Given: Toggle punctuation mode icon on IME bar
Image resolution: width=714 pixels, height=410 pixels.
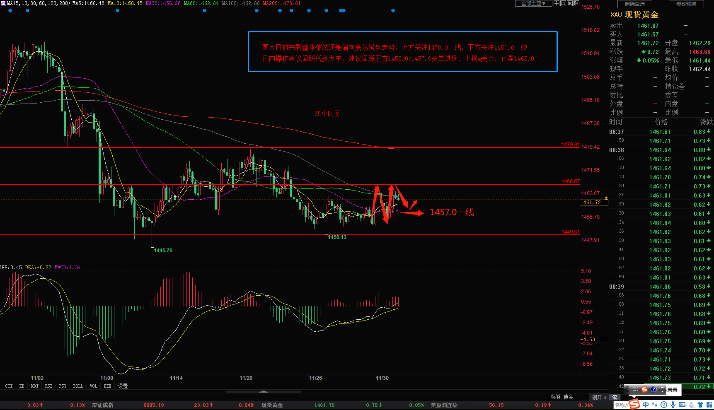Looking at the screenshot, I should (x=655, y=405).
